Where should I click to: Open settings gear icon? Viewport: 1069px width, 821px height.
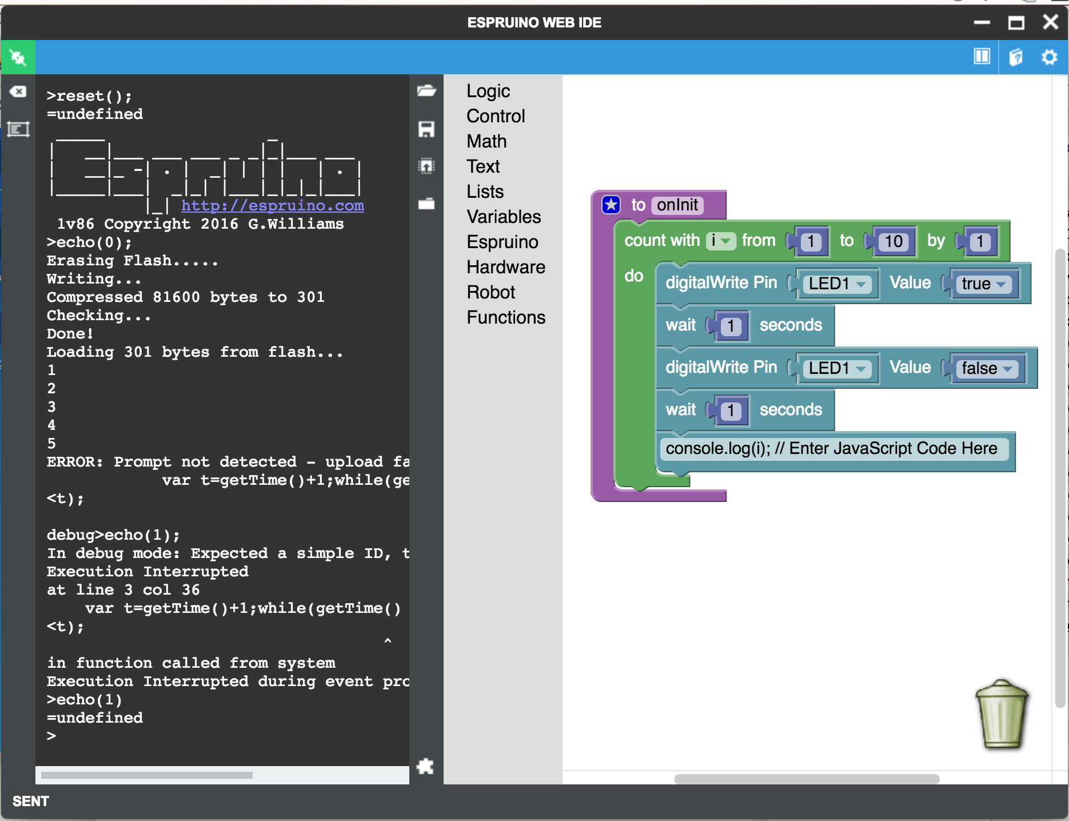tap(1050, 57)
